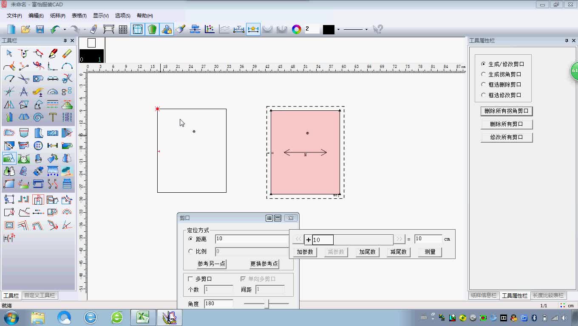Image resolution: width=578 pixels, height=326 pixels.
Task: Select the 比例 positioning option
Action: tap(191, 250)
